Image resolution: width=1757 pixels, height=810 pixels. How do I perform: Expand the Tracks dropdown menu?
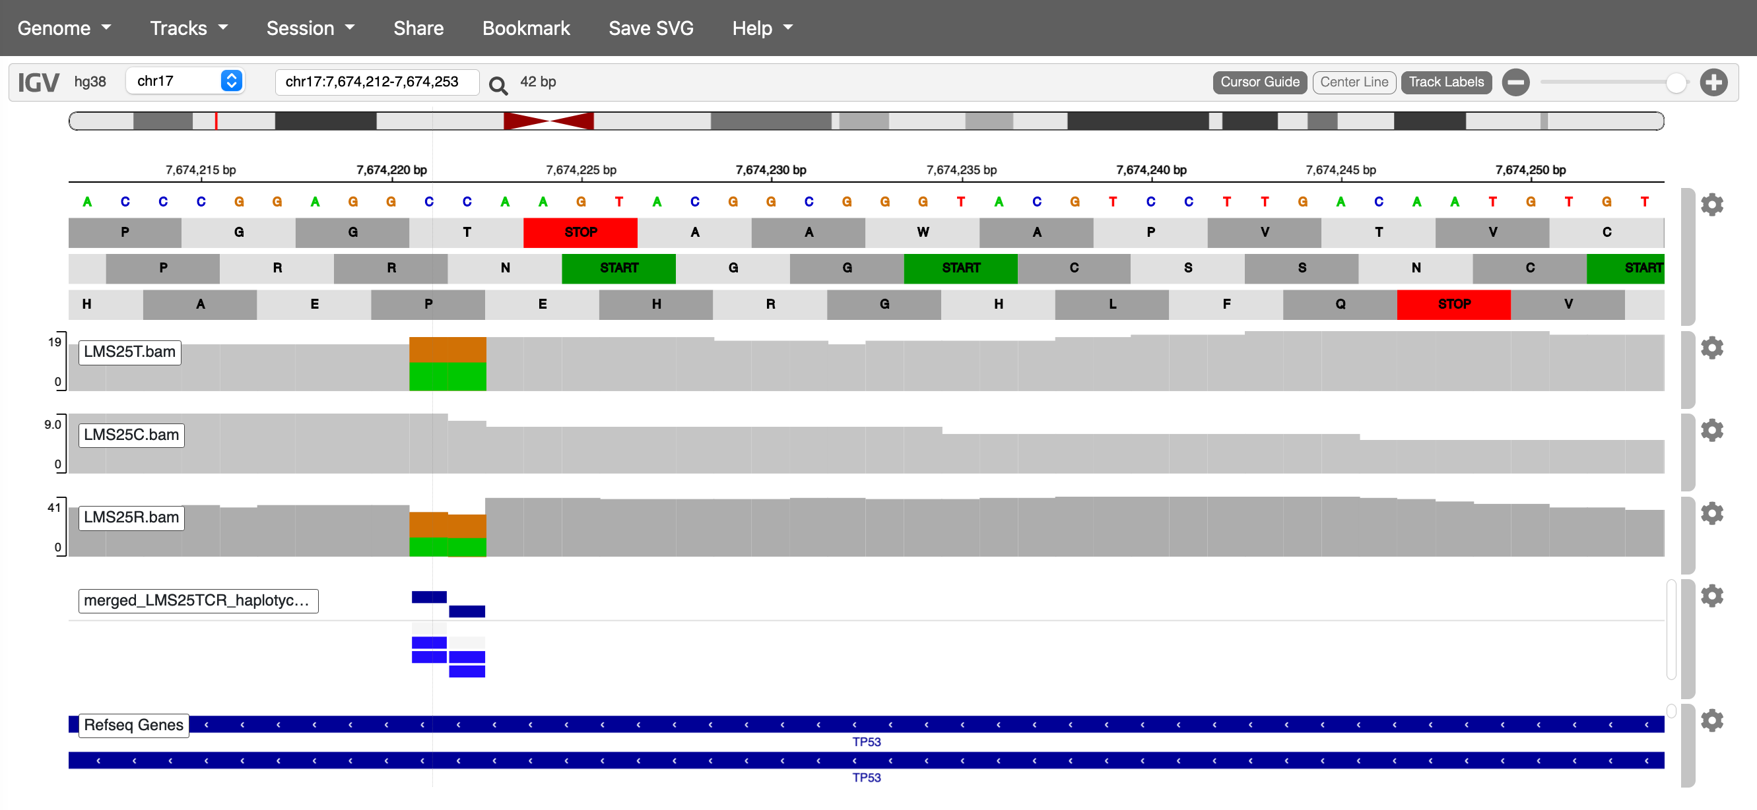coord(188,28)
